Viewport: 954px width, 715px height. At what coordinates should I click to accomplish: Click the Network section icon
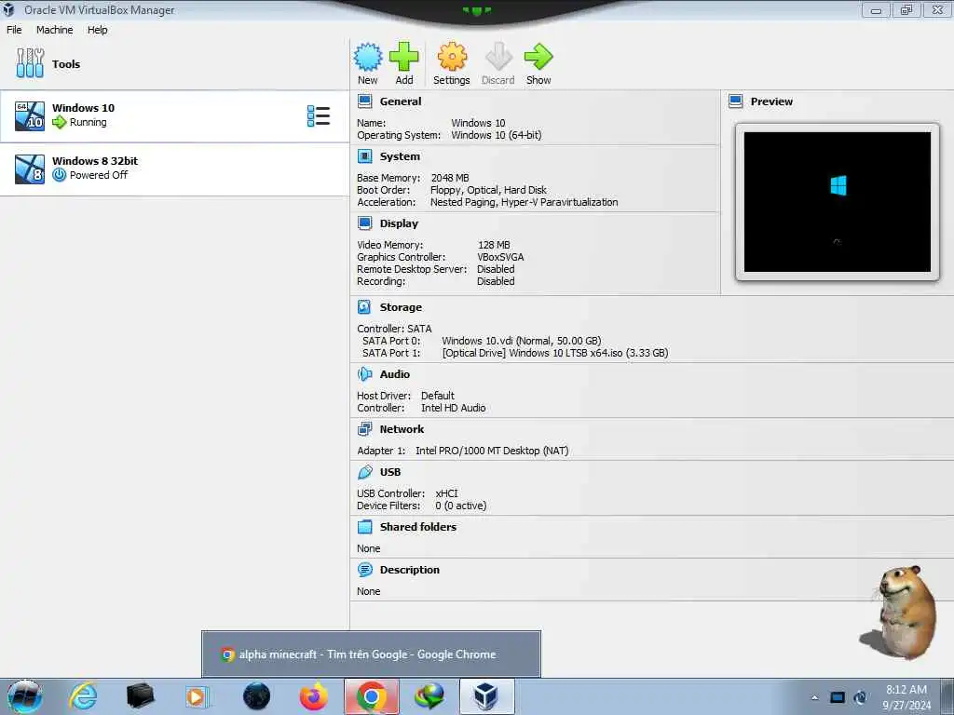[365, 429]
